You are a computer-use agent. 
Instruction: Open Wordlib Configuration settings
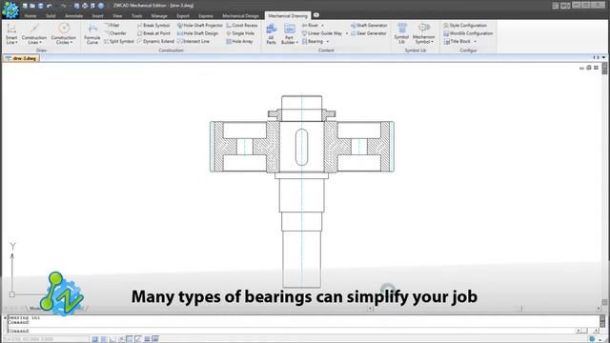click(x=468, y=33)
